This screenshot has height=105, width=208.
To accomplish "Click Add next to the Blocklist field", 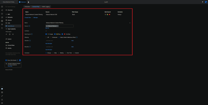I will 73,47.
